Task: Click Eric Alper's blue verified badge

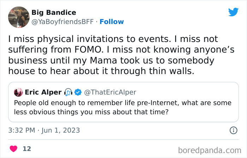Action: [x=78, y=92]
